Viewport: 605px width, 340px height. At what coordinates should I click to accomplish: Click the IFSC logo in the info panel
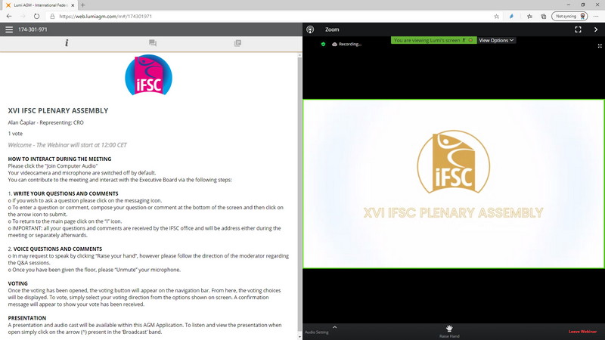coord(148,75)
